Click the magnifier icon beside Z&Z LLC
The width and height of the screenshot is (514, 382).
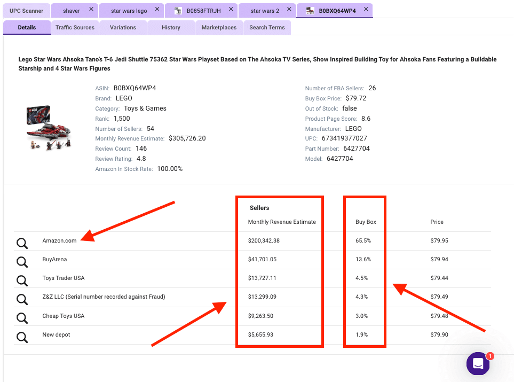[x=22, y=299]
